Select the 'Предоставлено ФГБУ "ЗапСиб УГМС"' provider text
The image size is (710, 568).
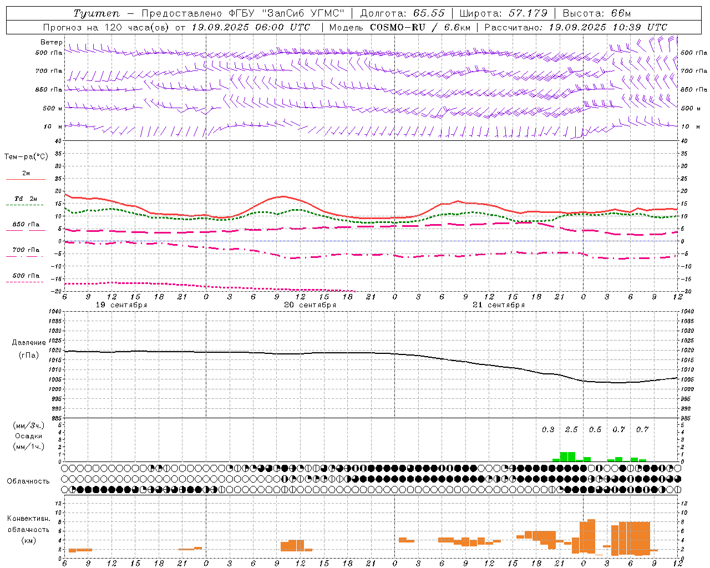(x=243, y=13)
